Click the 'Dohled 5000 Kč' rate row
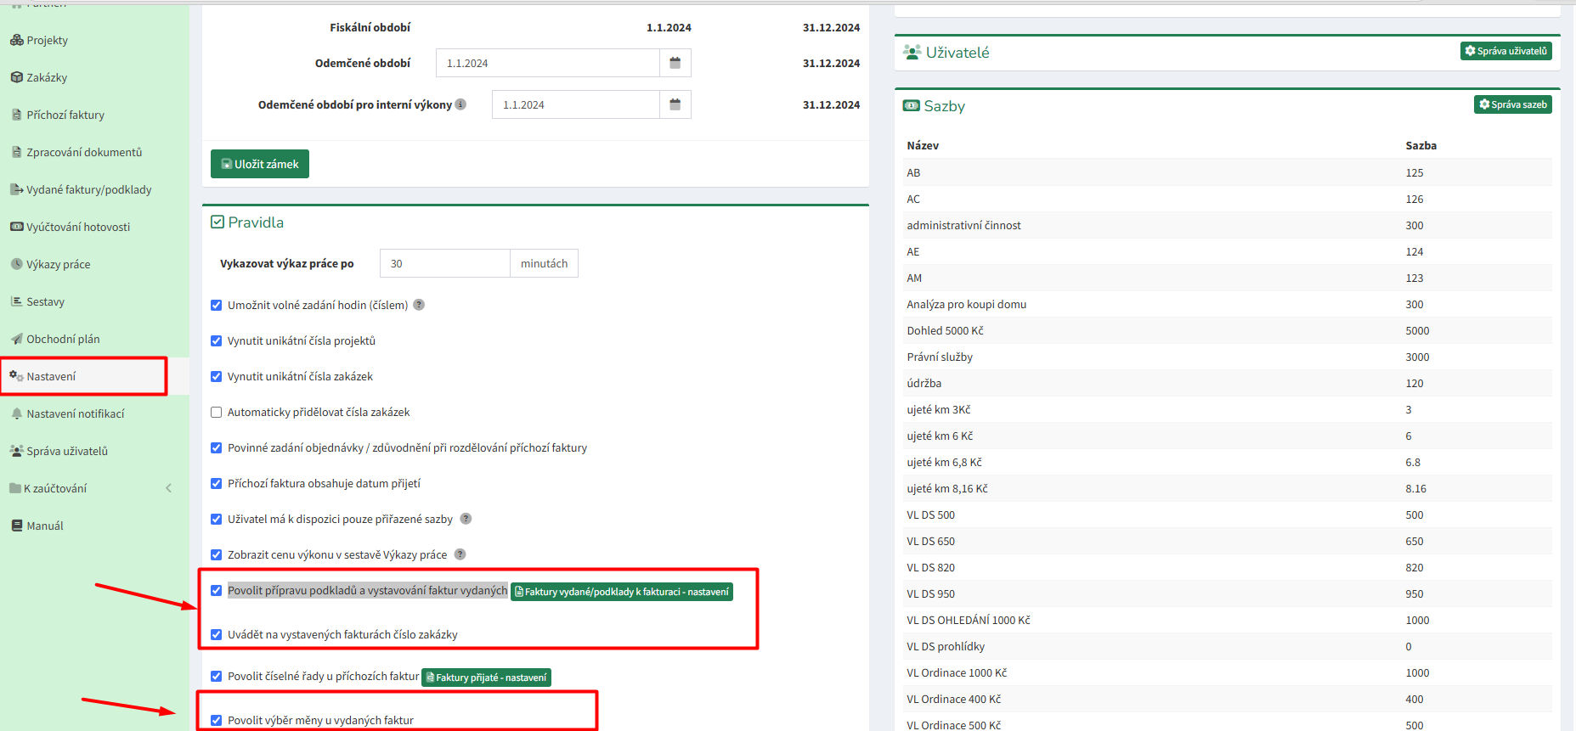1576x731 pixels. [1228, 330]
